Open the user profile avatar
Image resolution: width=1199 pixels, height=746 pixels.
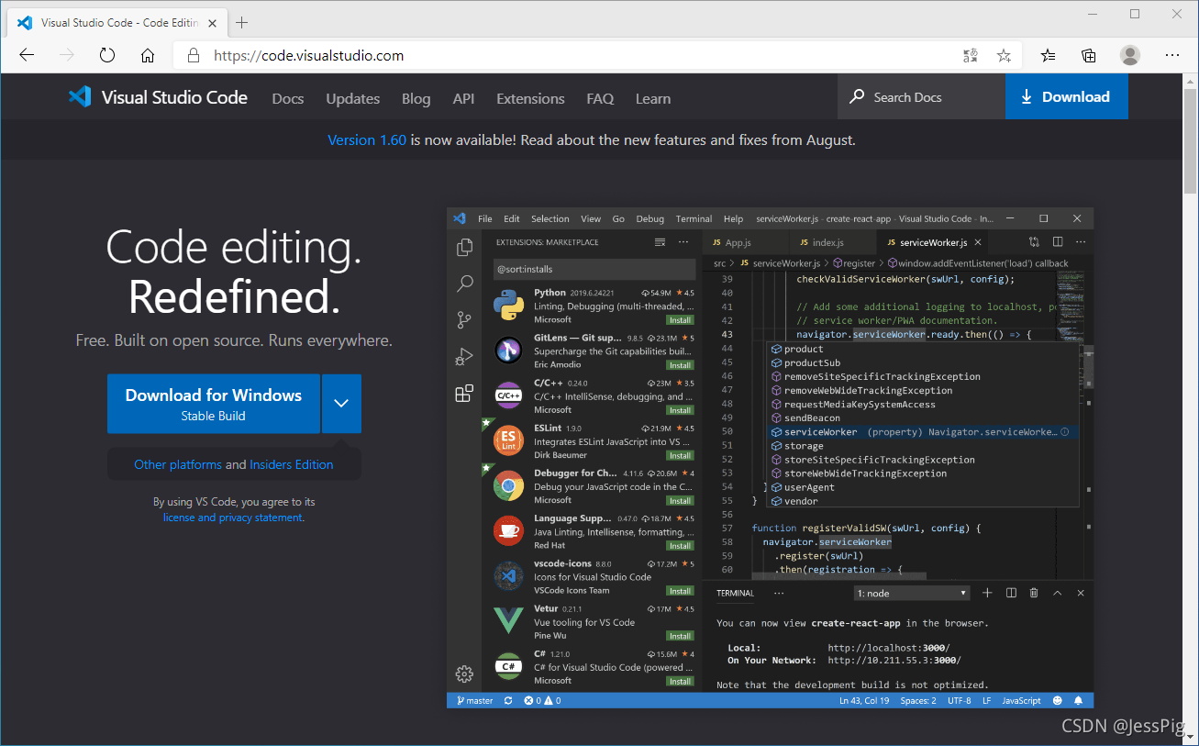tap(1130, 55)
